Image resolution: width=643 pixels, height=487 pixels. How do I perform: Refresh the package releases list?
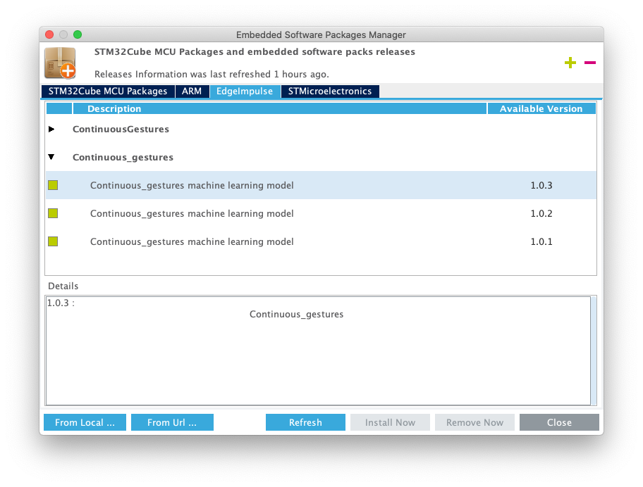(305, 422)
